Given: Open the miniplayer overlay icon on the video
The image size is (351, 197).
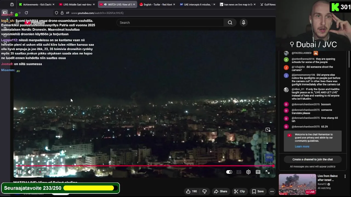Looking at the screenshot, I should [268, 130].
